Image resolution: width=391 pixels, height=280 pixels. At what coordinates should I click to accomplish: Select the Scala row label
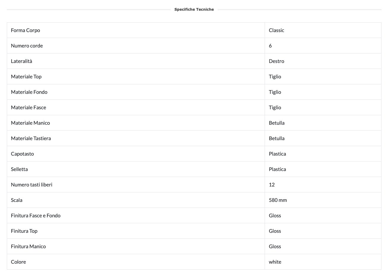[17, 200]
